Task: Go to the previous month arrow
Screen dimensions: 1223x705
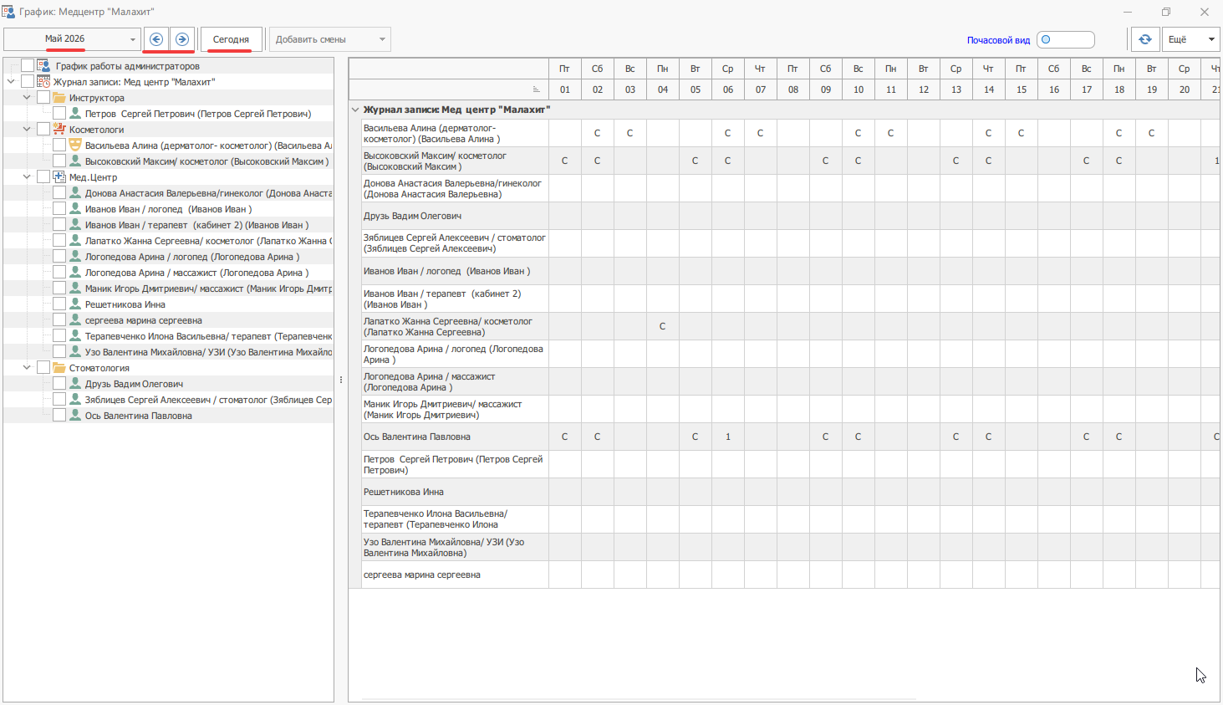Action: tap(156, 39)
